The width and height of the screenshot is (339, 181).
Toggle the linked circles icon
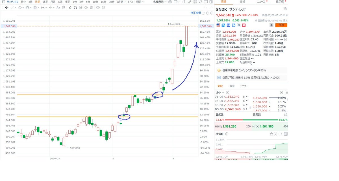[x=98, y=7]
